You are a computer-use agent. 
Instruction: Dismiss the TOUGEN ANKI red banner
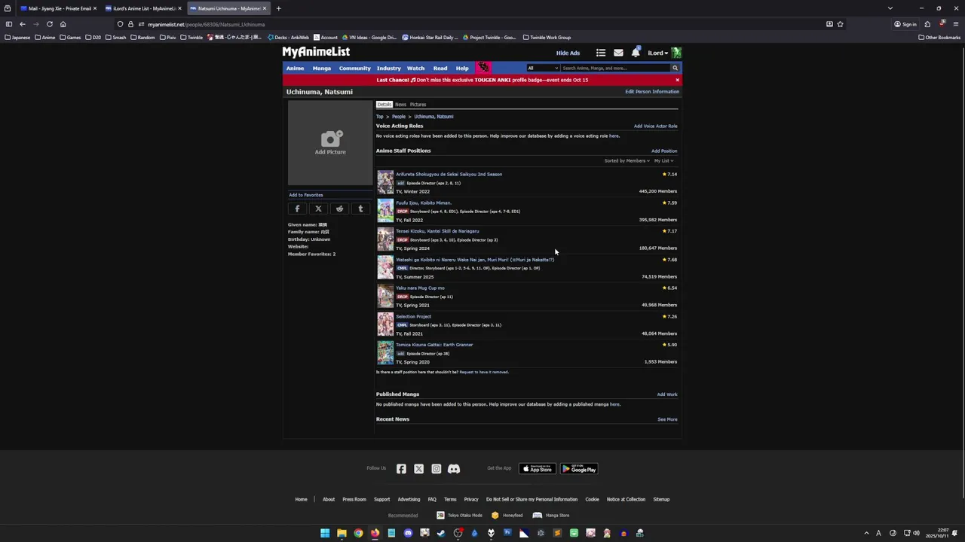tap(677, 80)
